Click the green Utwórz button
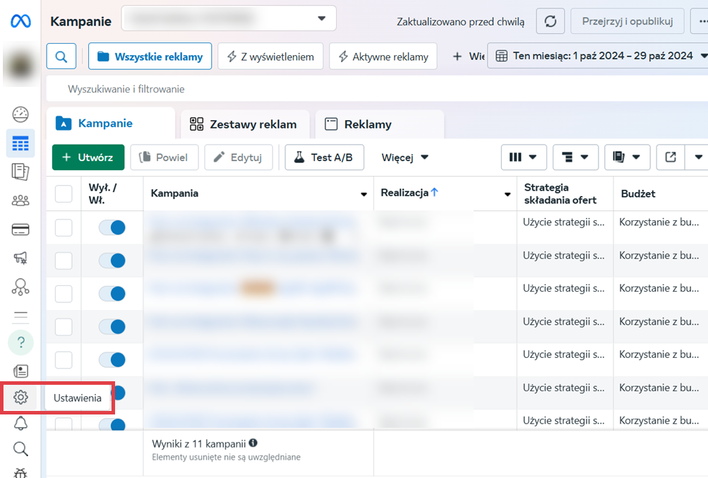 (x=88, y=157)
